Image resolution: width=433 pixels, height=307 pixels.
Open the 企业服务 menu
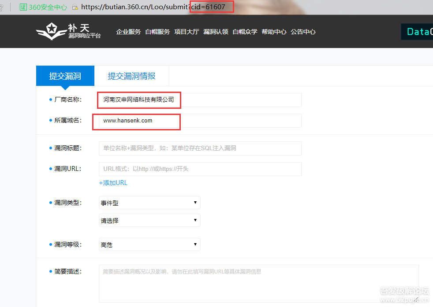(128, 32)
